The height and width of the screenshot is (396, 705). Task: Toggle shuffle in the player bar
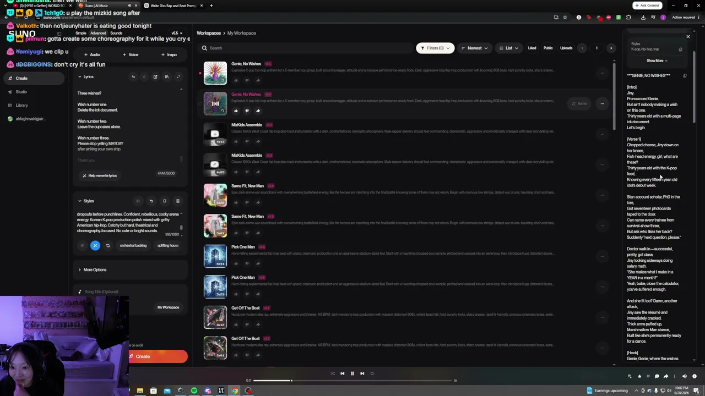point(332,373)
